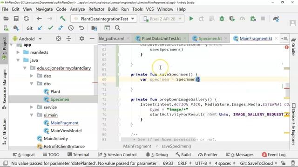Click the Git: SaveToCloud branch indicator
This screenshot has width=298, height=167.
tap(258, 163)
